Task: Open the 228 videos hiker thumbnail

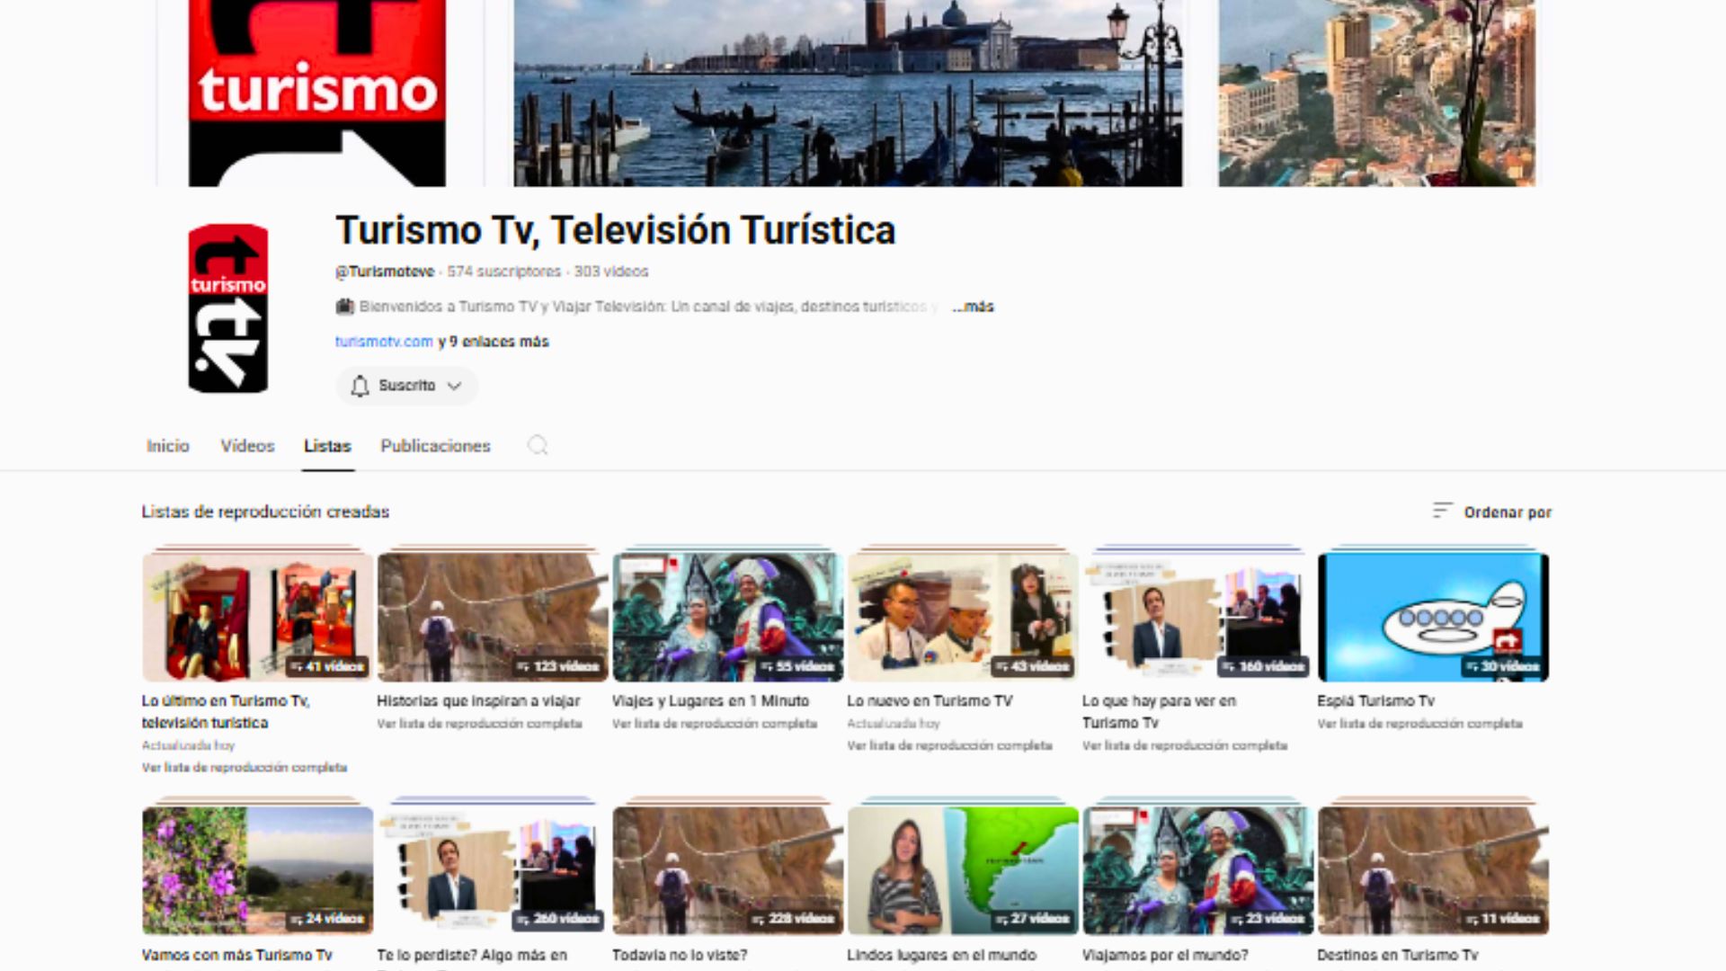Action: (x=728, y=870)
